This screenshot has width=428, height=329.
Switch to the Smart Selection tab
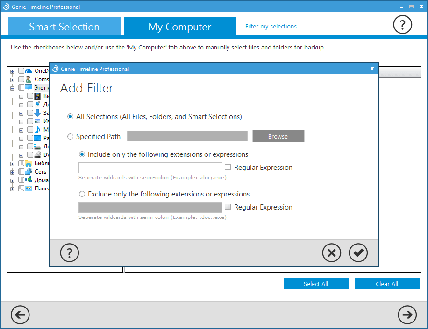[64, 26]
